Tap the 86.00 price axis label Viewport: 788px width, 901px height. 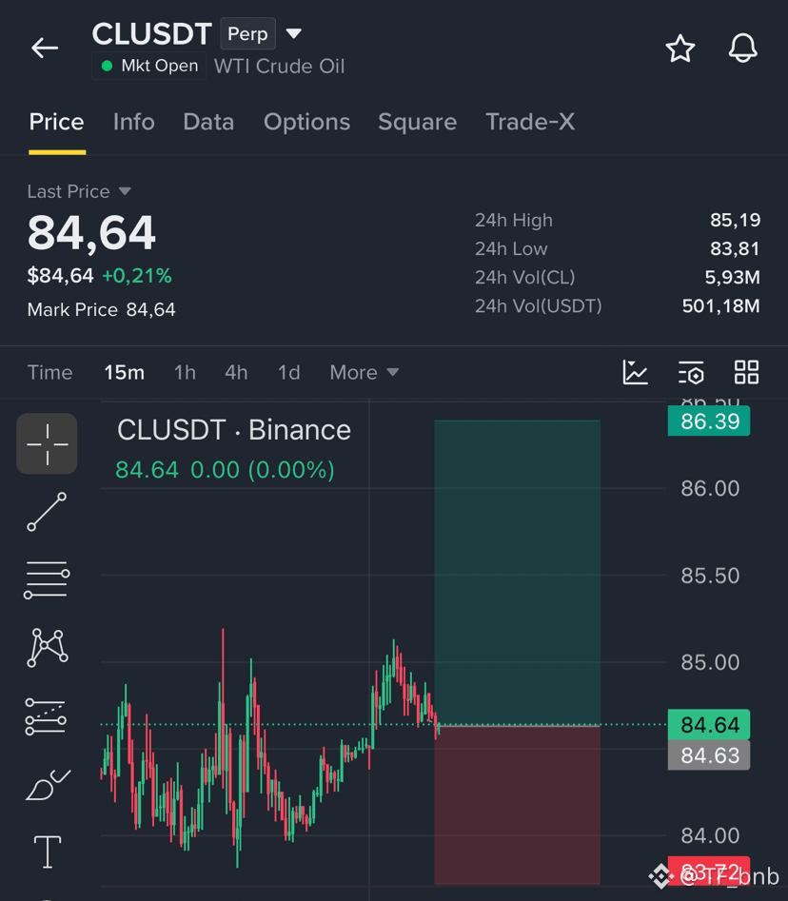pos(710,488)
